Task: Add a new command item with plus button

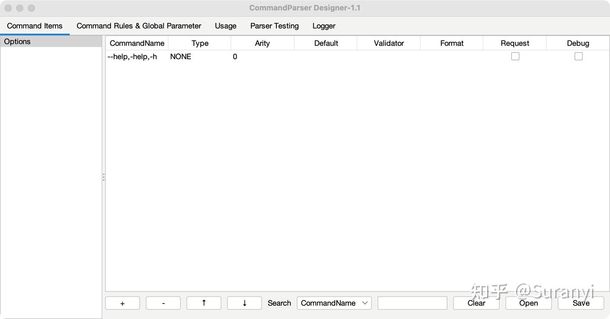Action: 122,303
